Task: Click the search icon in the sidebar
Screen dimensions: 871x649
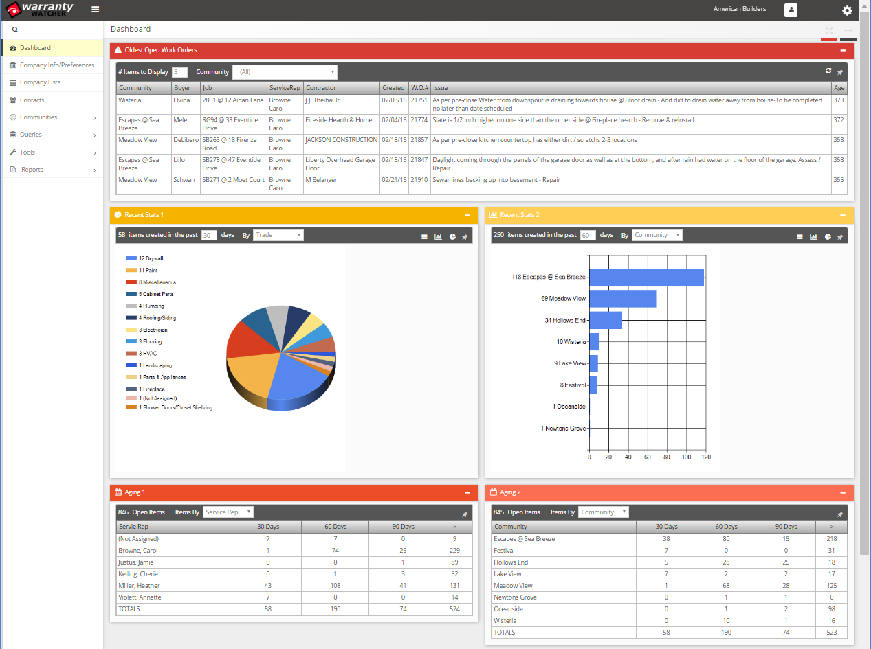Action: [14, 30]
